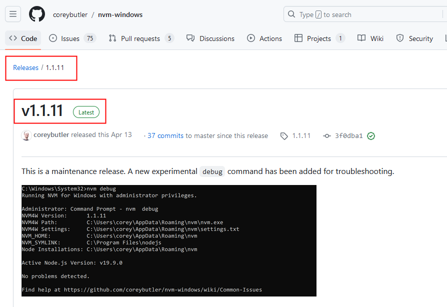Go to GitHub home via Octocat logo

point(37,14)
